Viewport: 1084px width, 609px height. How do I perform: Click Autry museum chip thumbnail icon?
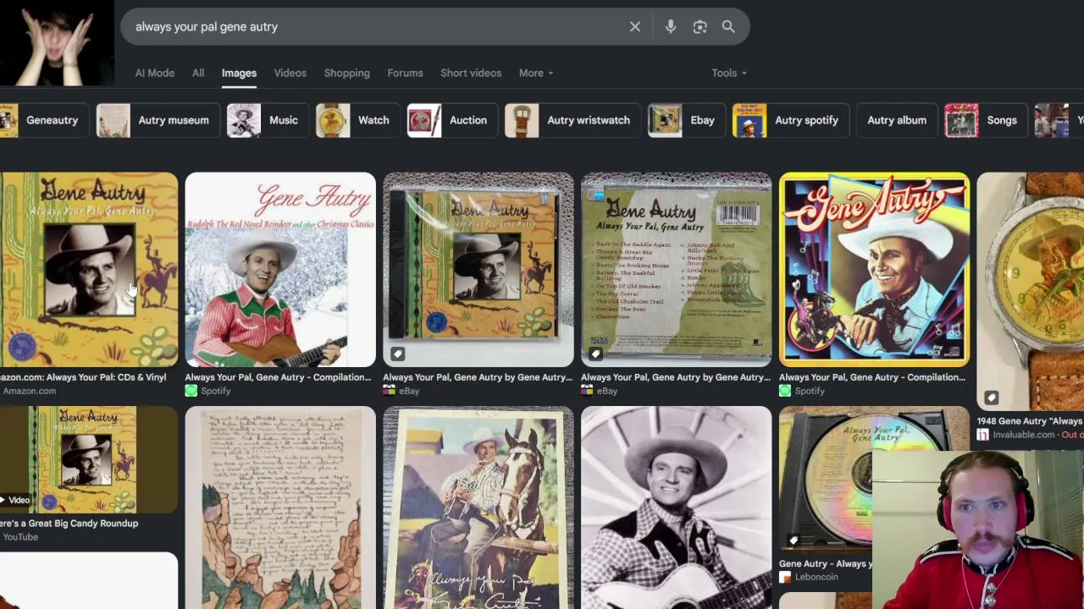(113, 120)
